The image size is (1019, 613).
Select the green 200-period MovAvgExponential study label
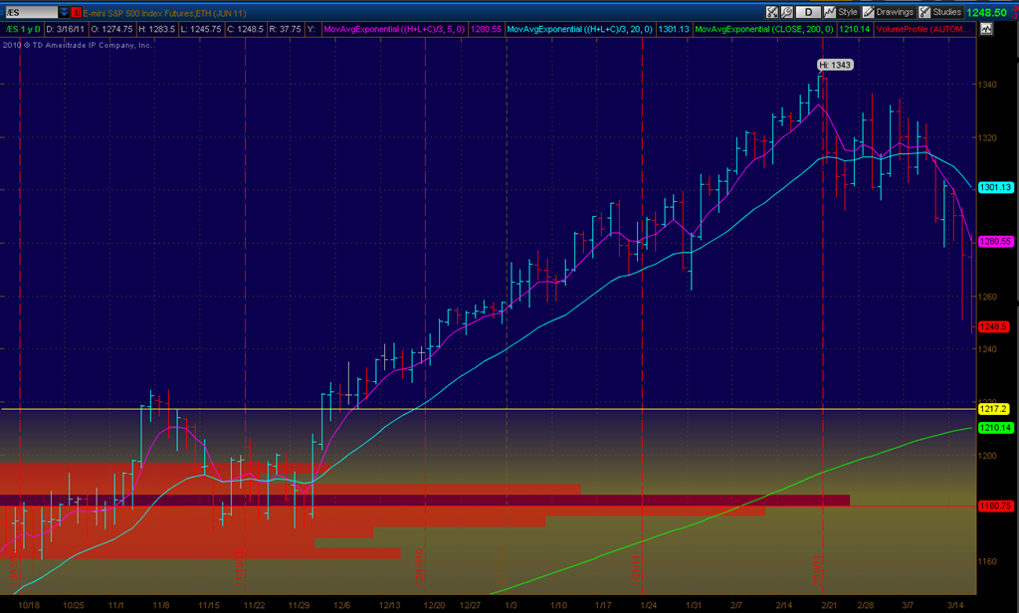[764, 29]
